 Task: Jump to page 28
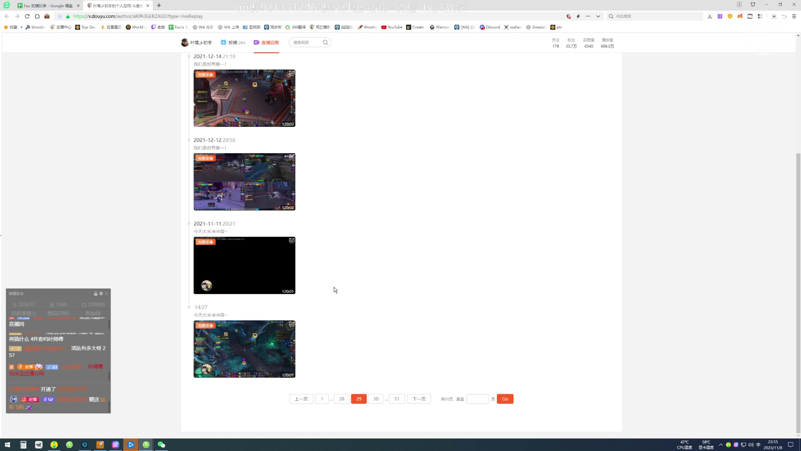coord(342,399)
